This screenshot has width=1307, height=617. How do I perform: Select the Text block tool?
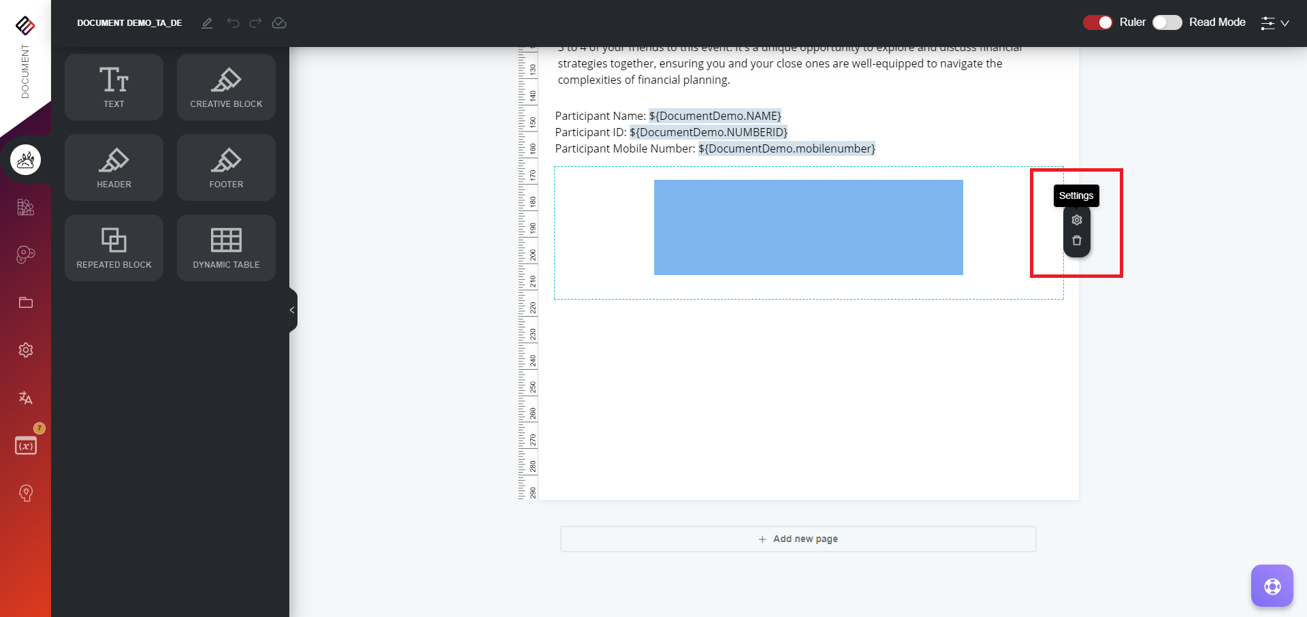113,86
